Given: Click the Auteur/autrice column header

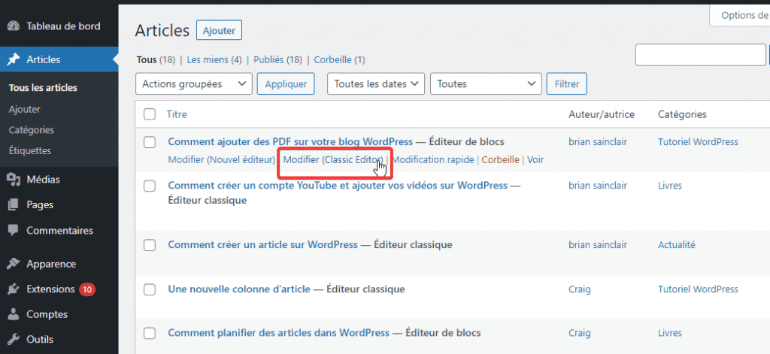Looking at the screenshot, I should (602, 114).
